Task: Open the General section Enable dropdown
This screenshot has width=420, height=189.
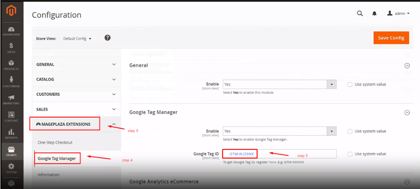Action: point(280,84)
